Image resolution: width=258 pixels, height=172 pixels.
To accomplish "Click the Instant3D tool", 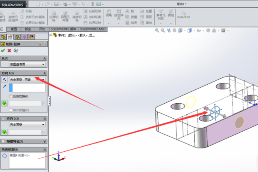I will click(184, 15).
